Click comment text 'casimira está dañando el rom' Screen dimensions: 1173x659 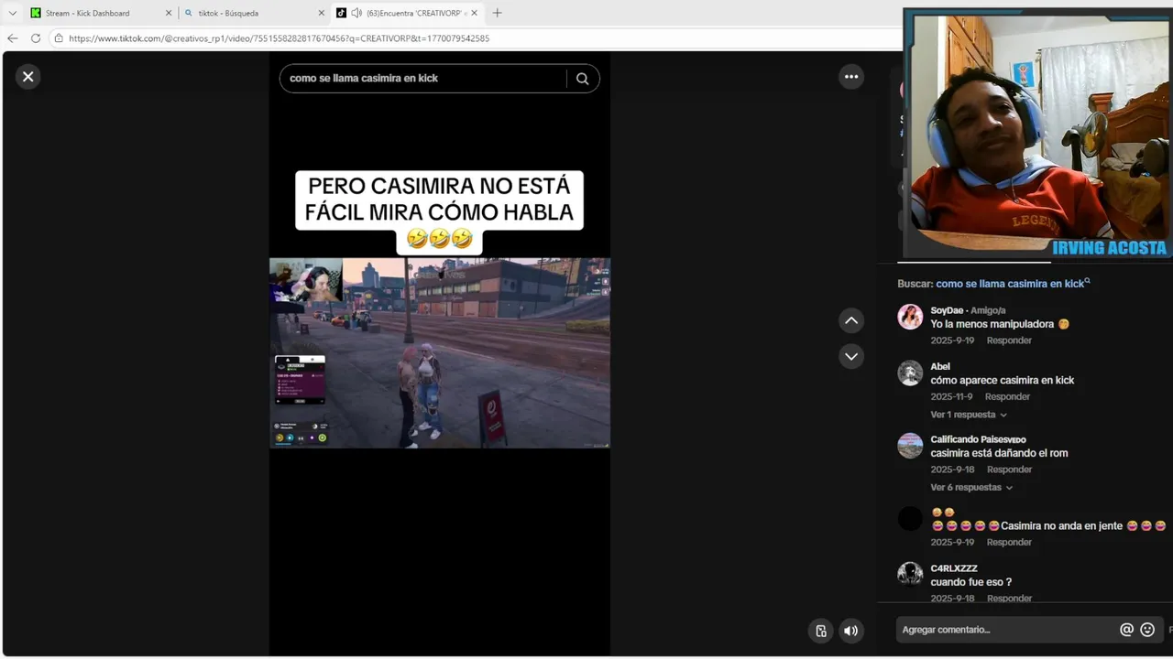[999, 453]
